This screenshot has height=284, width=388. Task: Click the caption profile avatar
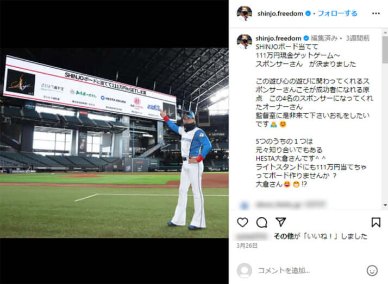(245, 41)
